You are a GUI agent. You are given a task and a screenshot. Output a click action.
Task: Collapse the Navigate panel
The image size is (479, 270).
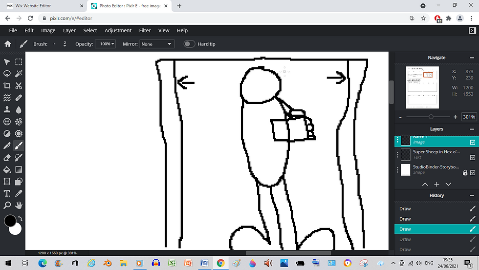tap(472, 58)
